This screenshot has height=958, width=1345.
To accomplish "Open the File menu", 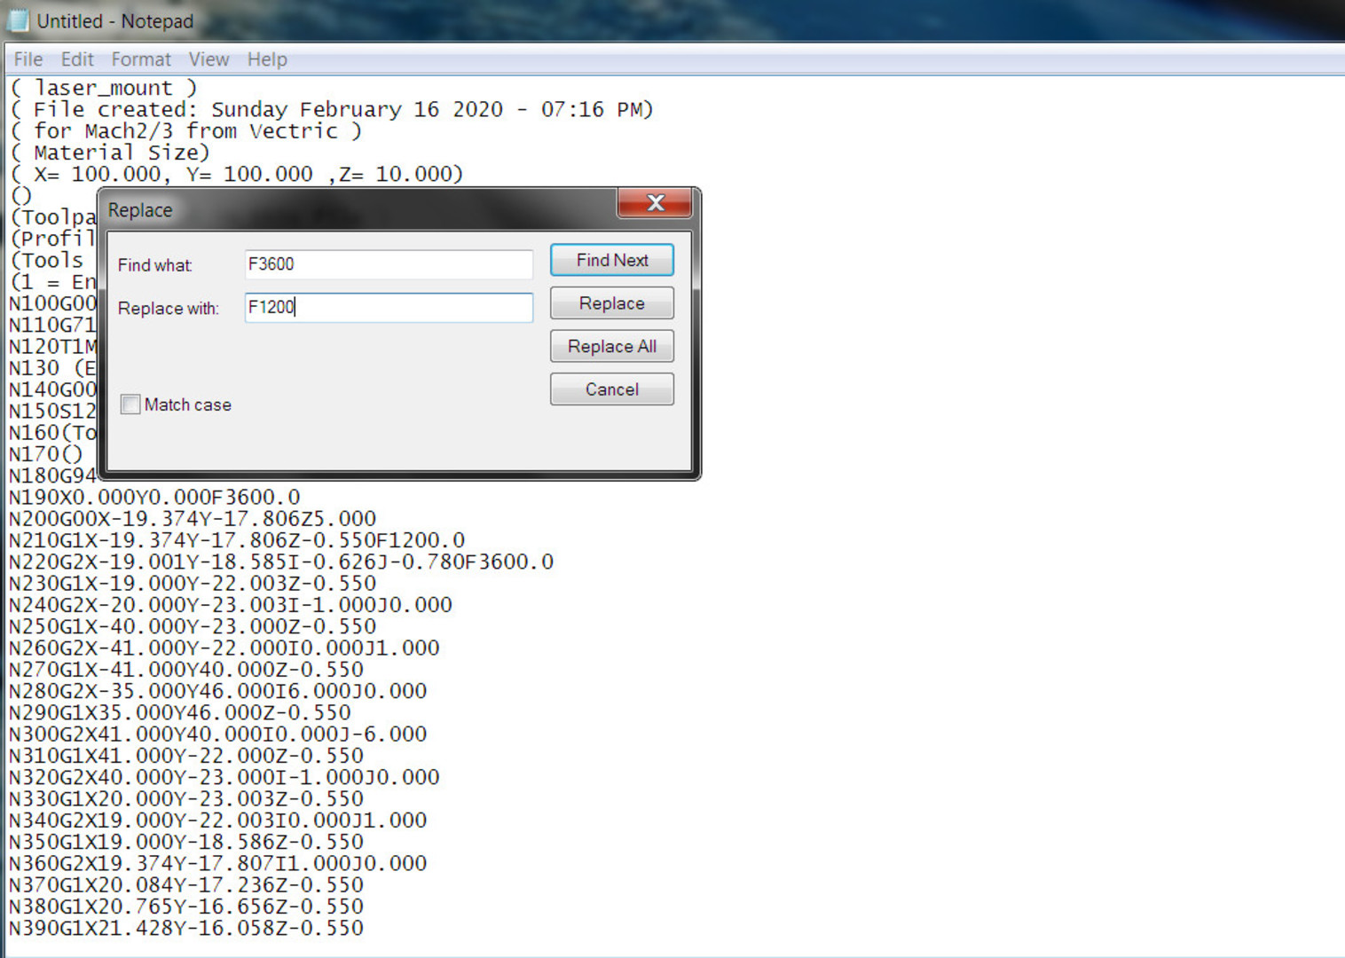I will (x=28, y=59).
